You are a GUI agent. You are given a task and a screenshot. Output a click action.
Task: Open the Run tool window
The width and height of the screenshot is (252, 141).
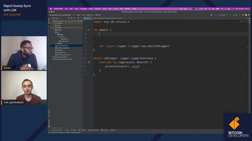pos(67,130)
